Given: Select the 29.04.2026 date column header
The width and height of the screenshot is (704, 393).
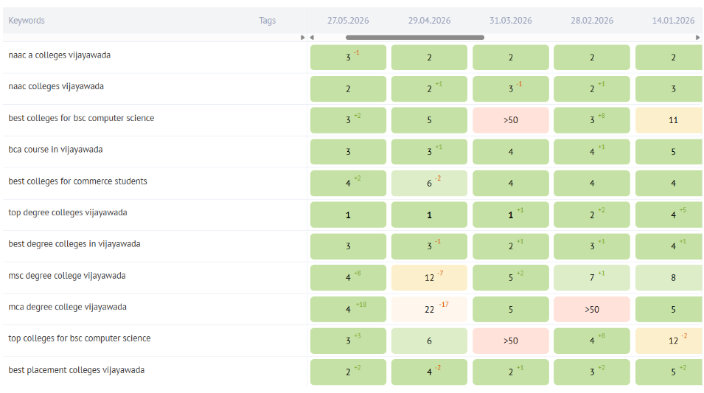Looking at the screenshot, I should pyautogui.click(x=429, y=21).
